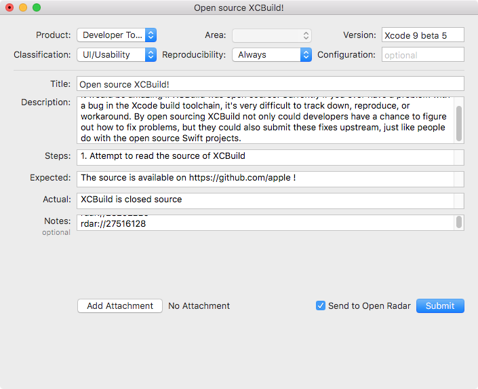Screen dimensions: 478x389
Task: Click the Actual text field
Action: tap(270, 200)
